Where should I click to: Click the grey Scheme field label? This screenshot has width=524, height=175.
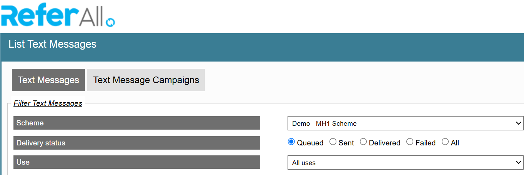[x=137, y=123]
